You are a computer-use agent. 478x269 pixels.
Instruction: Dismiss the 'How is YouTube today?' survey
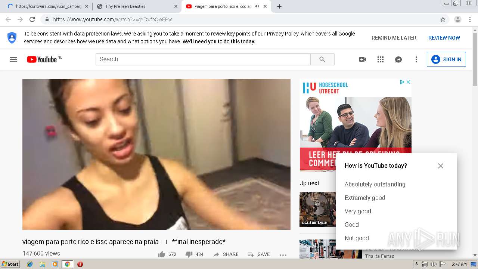[x=441, y=166]
